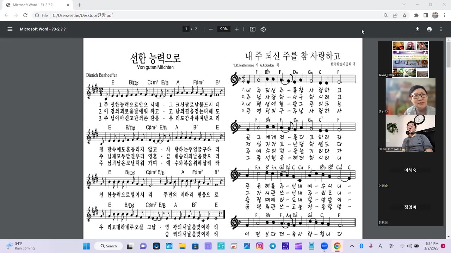Viewport: 451px width, 253px height.
Task: Open the PDF viewer more actions menu
Action: tap(441, 29)
